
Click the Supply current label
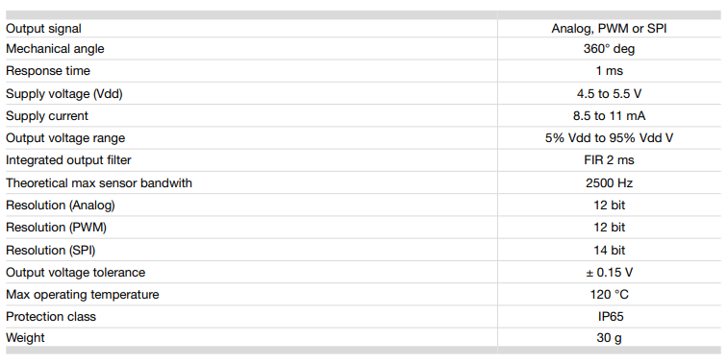pos(46,116)
